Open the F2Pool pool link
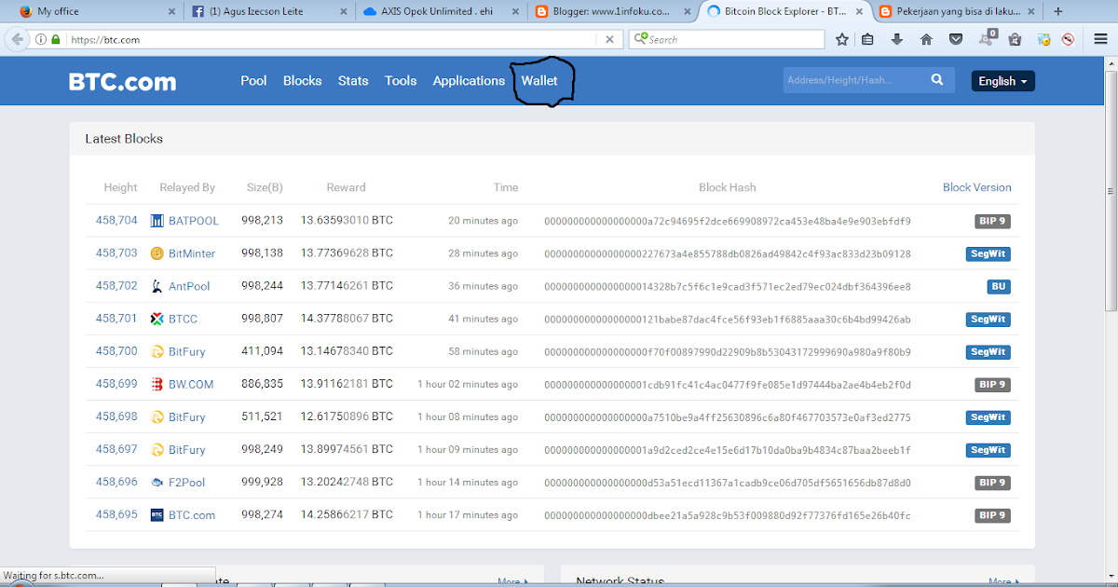Viewport: 1118px width, 587px height. (x=186, y=483)
